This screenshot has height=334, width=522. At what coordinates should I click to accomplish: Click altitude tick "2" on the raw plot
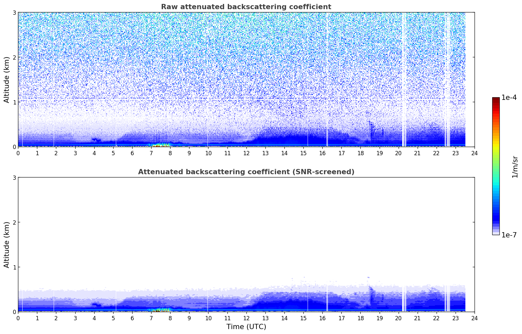coord(14,57)
